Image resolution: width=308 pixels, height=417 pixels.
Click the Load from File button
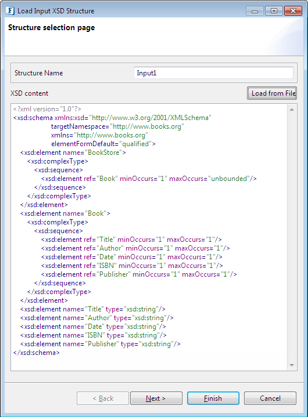click(272, 93)
